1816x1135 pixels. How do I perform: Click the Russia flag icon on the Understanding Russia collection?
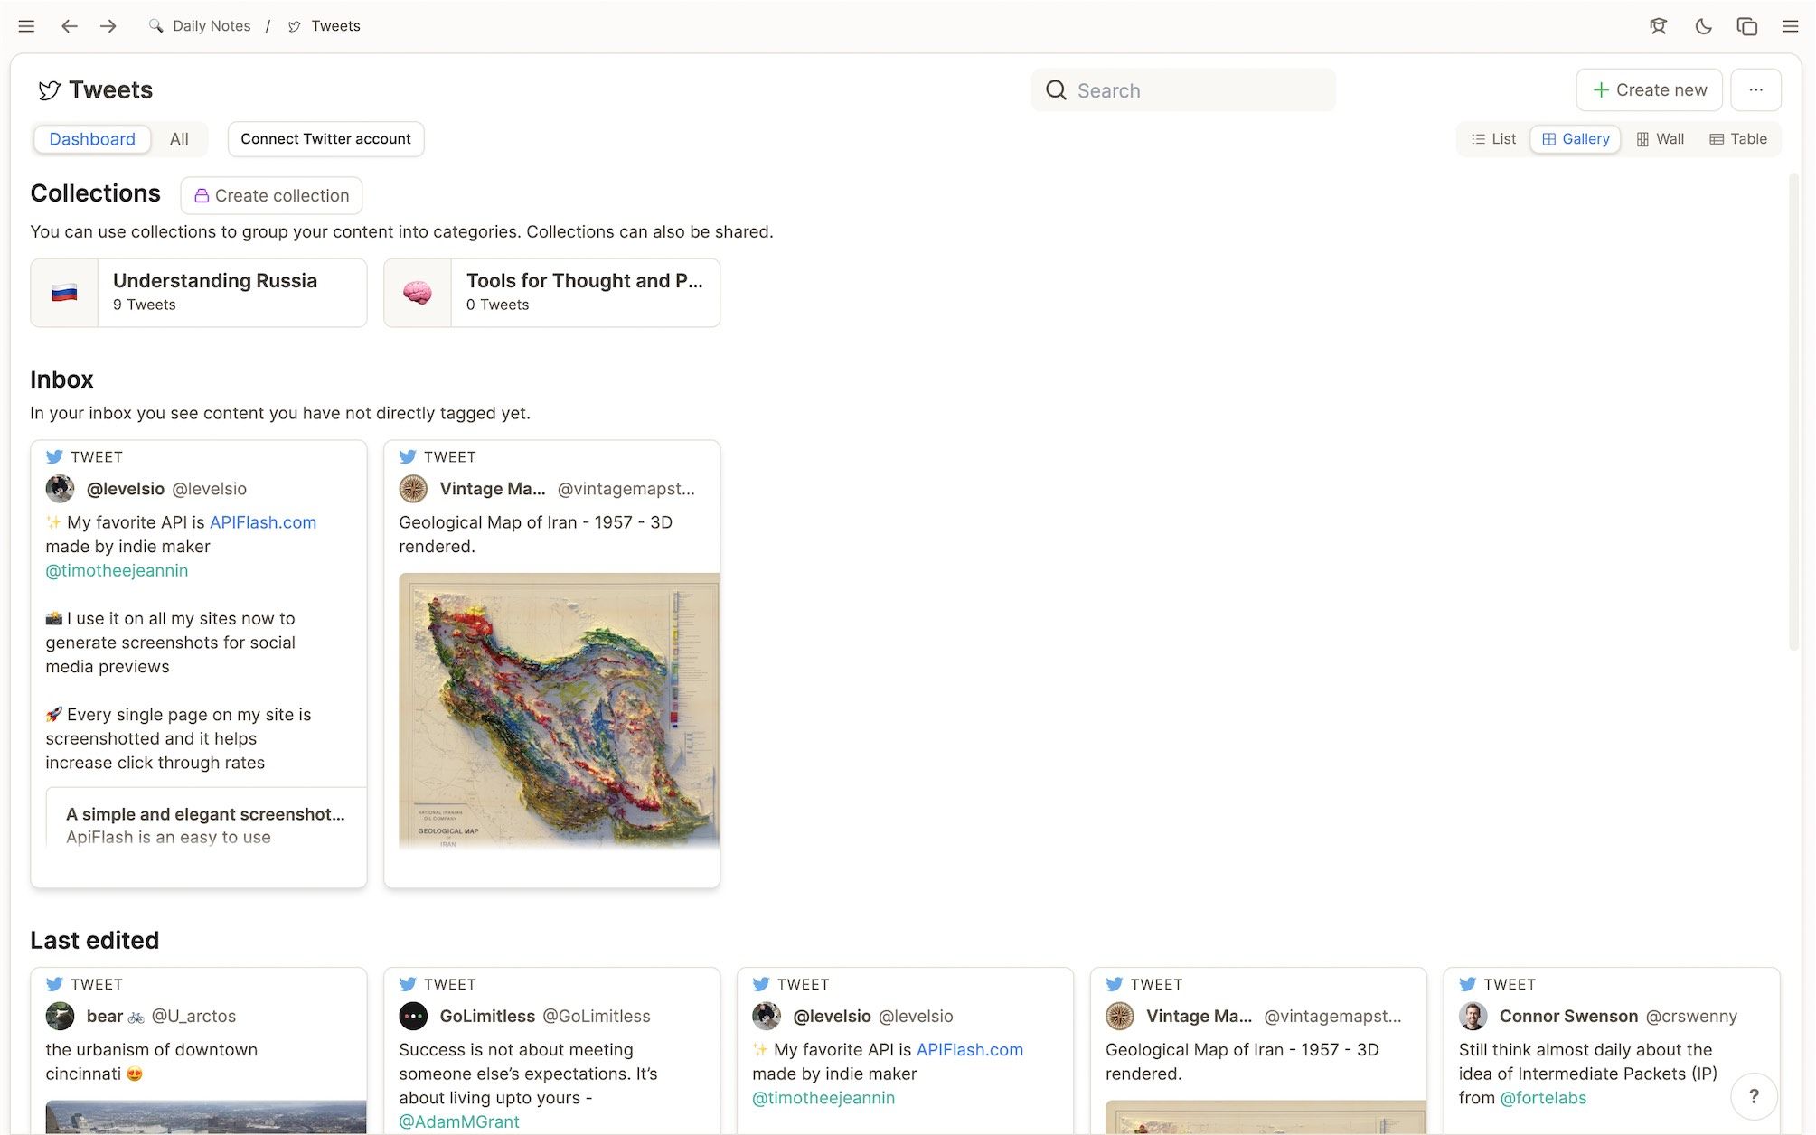point(64,292)
